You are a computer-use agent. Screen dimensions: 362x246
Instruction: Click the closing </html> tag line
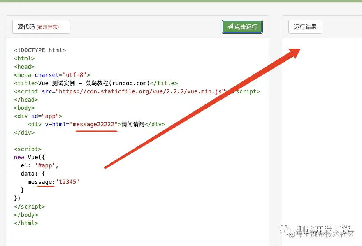(x=26, y=223)
